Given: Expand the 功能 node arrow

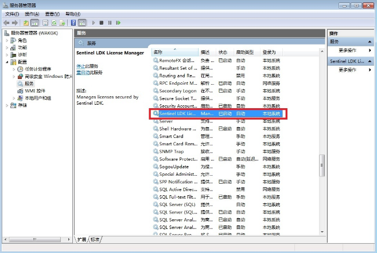Looking at the screenshot, I should [7, 48].
